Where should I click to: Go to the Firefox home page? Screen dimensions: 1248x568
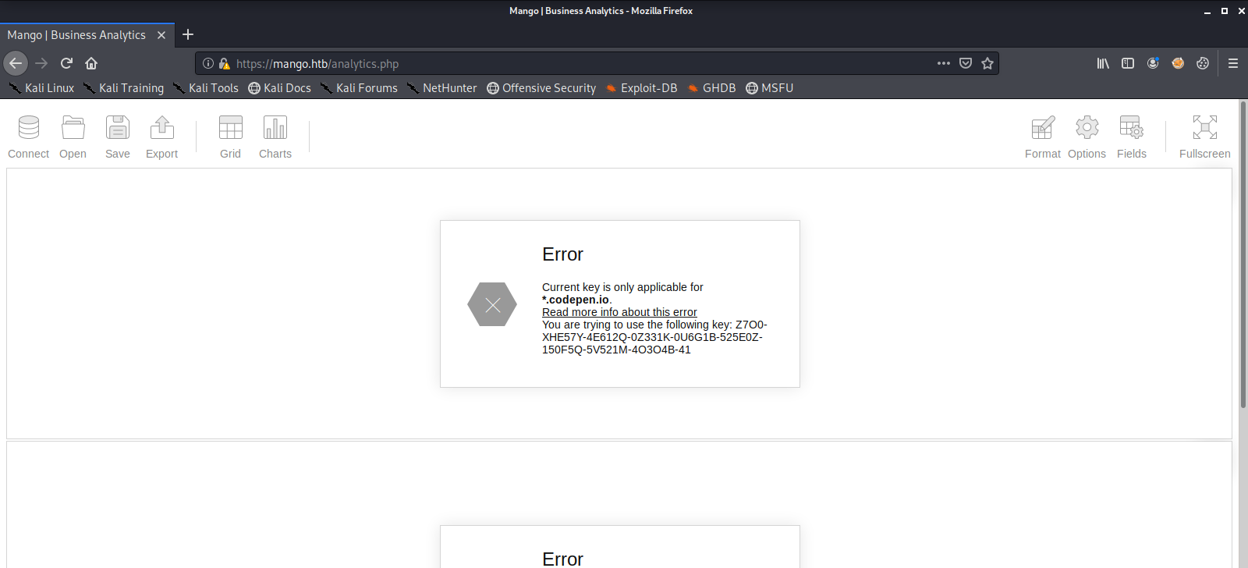91,63
